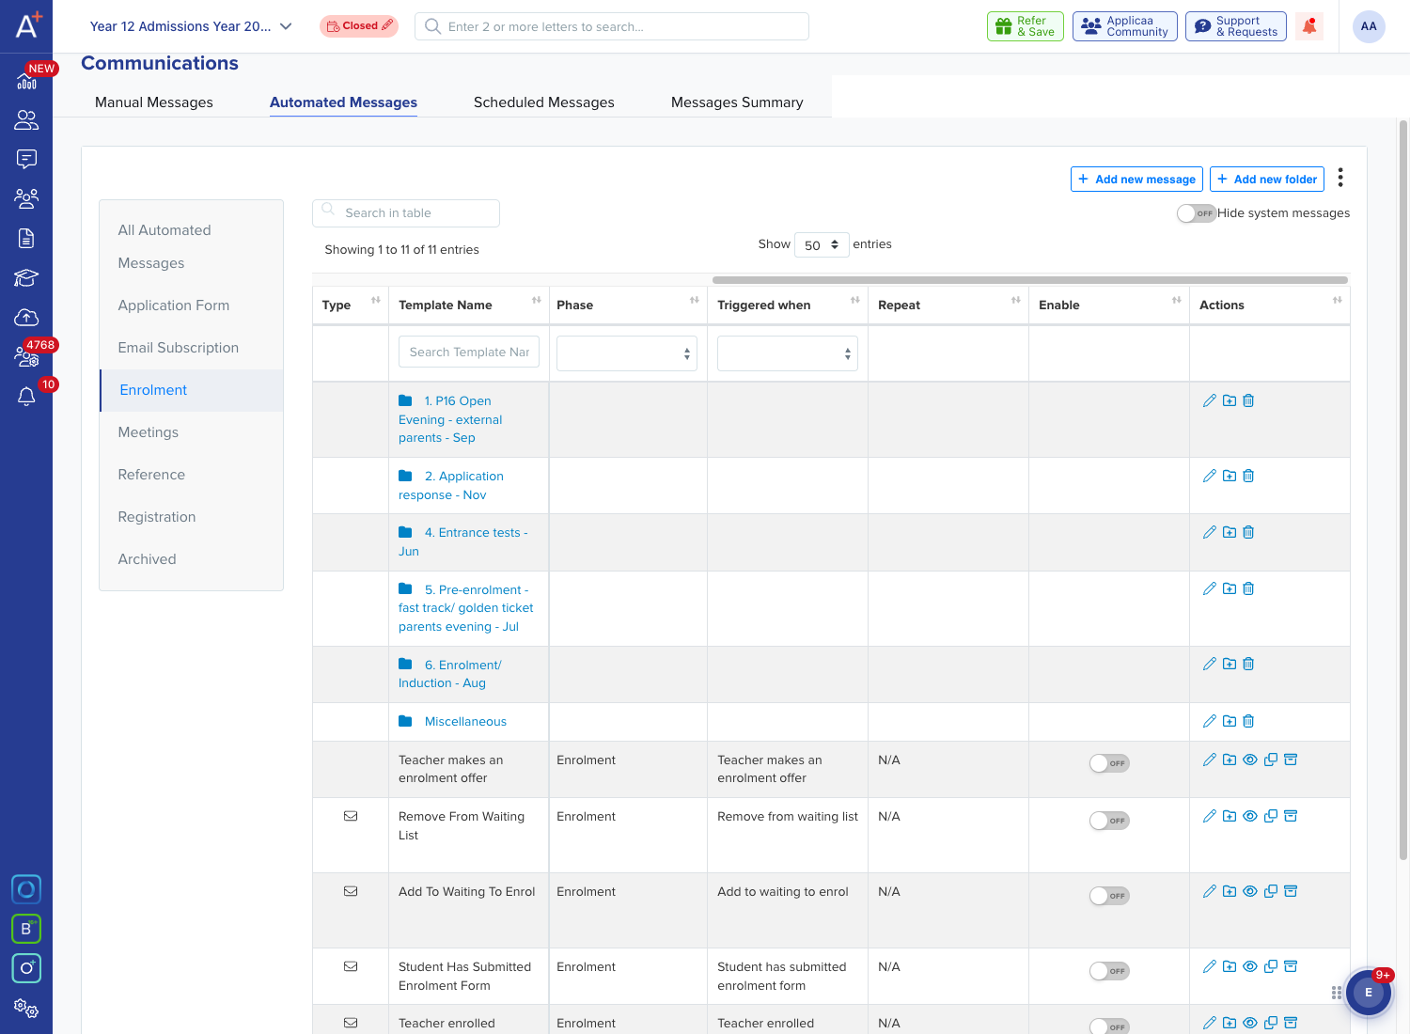Click the horizontal table scrollbar
1410x1034 pixels.
tap(1030, 280)
